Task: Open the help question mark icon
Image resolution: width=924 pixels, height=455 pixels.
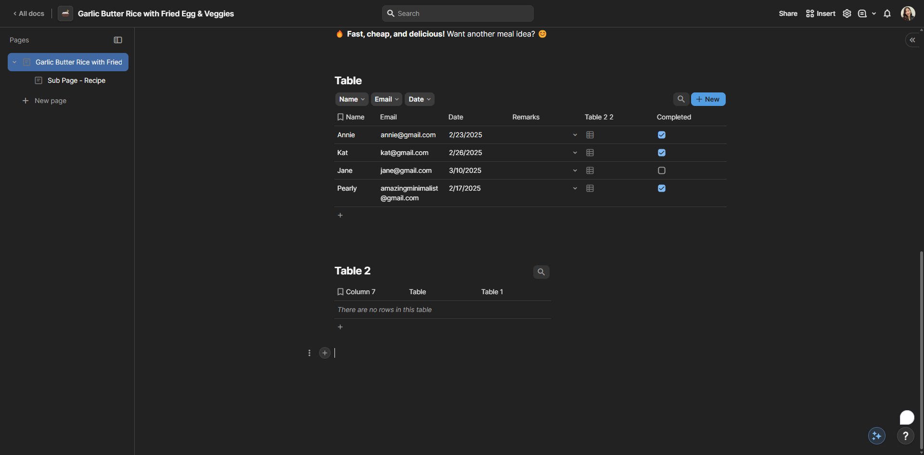Action: 905,436
